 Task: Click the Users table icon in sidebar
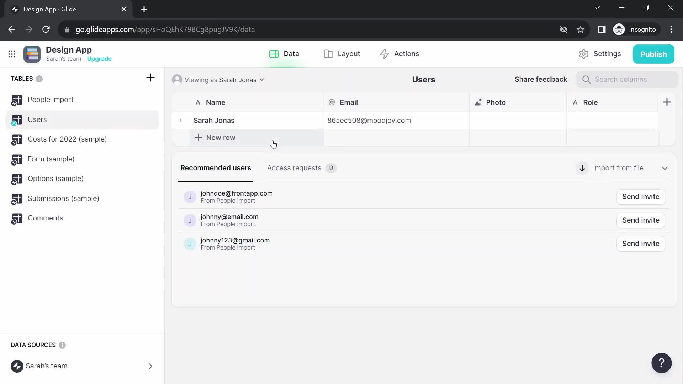[17, 119]
